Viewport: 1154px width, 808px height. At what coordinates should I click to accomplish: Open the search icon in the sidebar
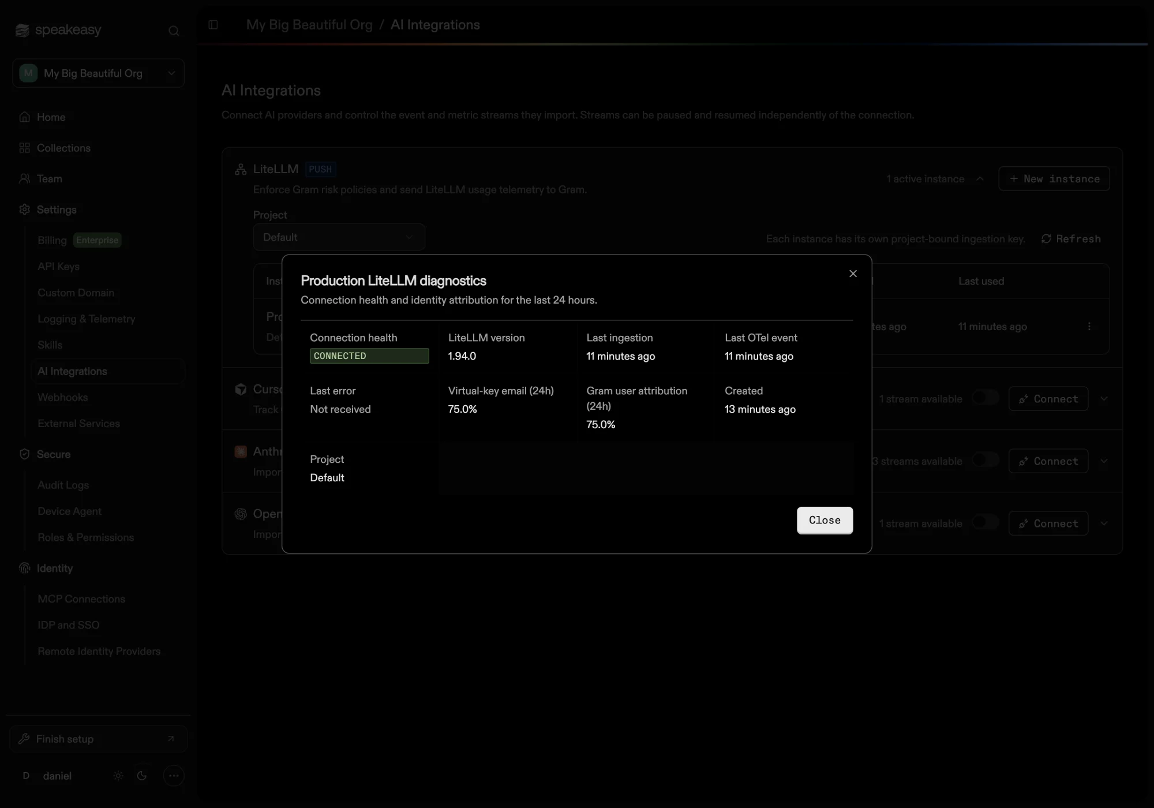click(174, 31)
